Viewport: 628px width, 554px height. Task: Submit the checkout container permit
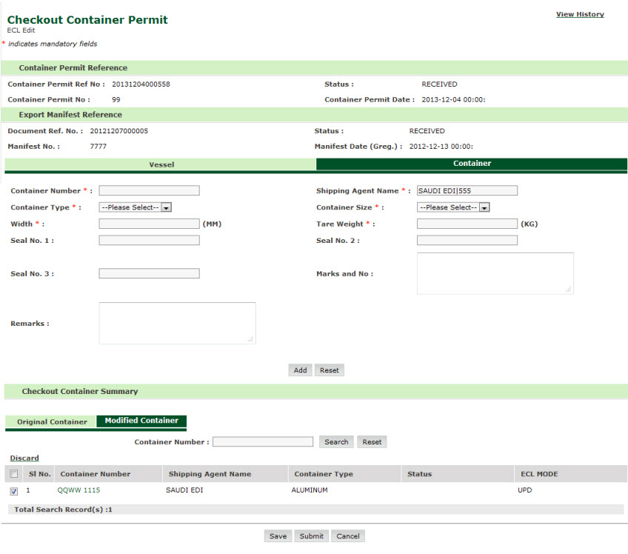tap(311, 536)
